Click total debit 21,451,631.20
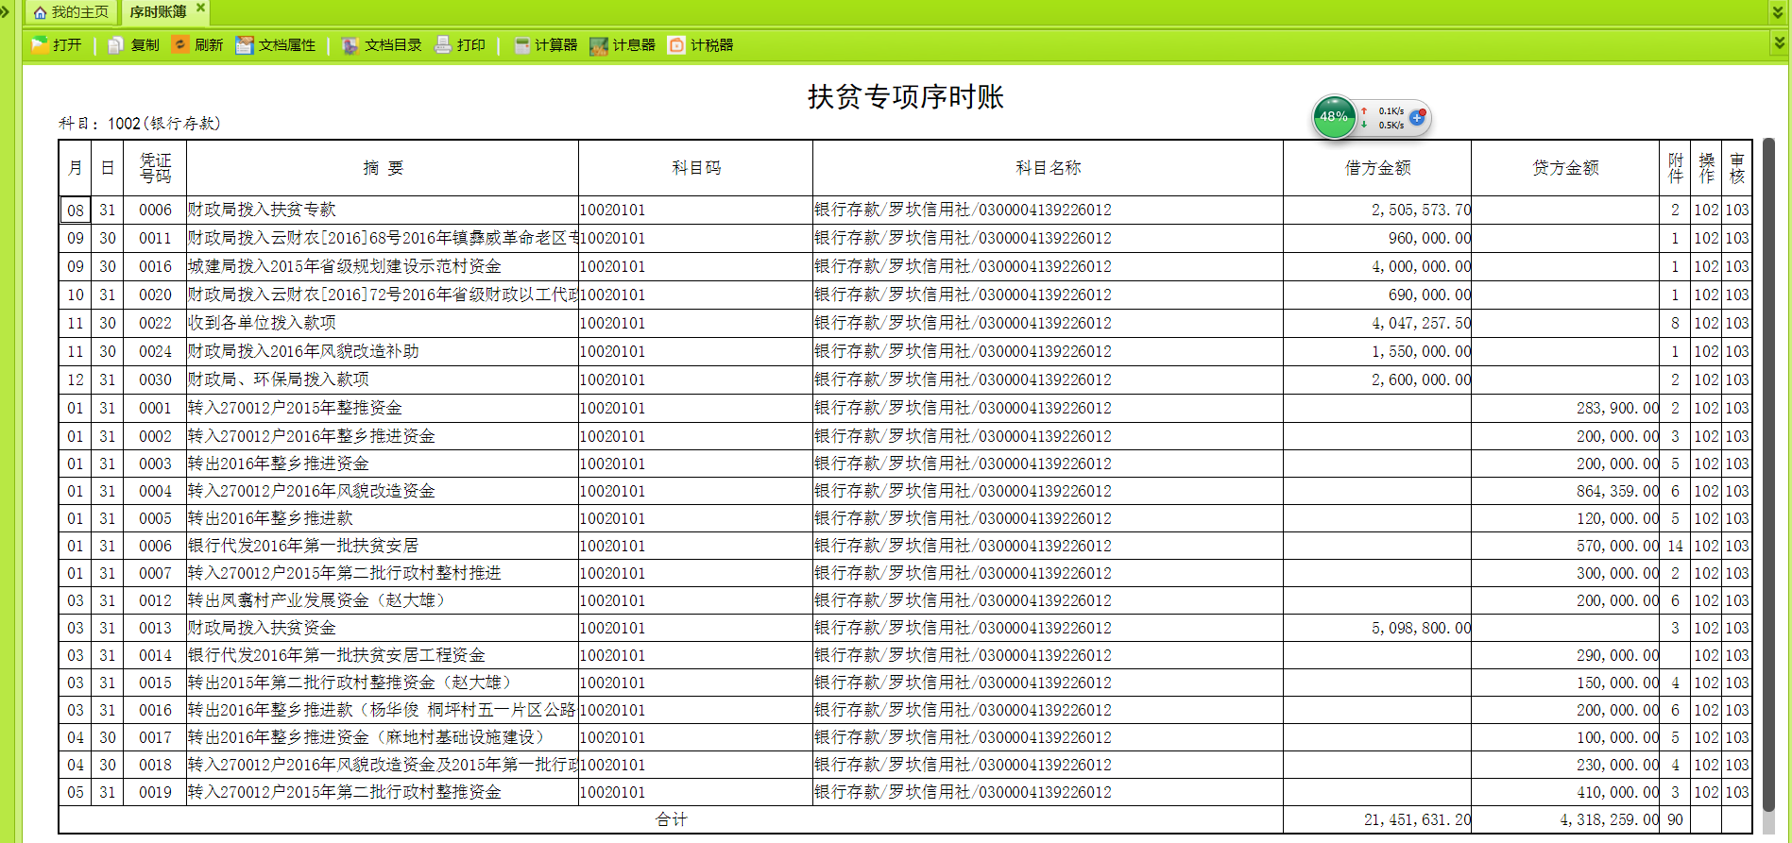The height and width of the screenshot is (843, 1792). (x=1417, y=819)
